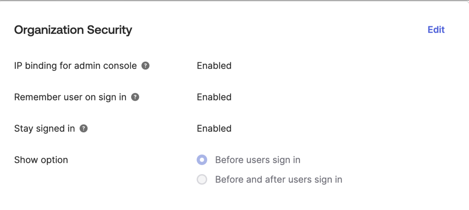Select the Before users sign in radio button
This screenshot has height=210, width=469.
click(x=202, y=160)
